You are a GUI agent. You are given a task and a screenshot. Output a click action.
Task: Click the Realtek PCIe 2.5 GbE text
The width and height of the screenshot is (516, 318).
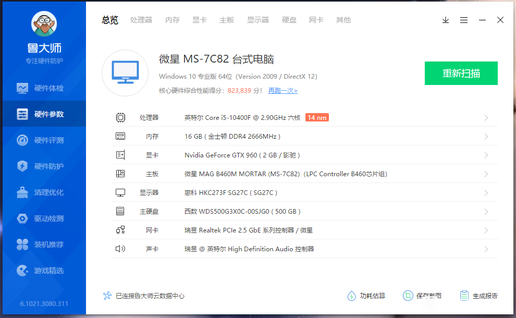(249, 230)
